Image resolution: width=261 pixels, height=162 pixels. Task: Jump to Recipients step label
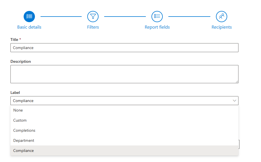click(222, 27)
